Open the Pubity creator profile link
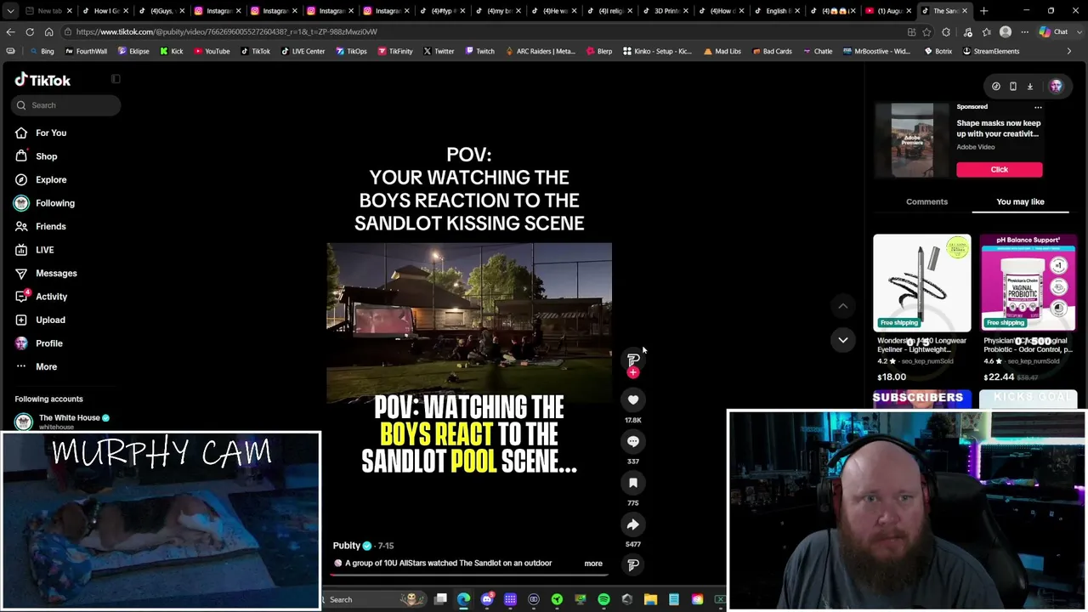This screenshot has height=612, width=1088. [347, 546]
